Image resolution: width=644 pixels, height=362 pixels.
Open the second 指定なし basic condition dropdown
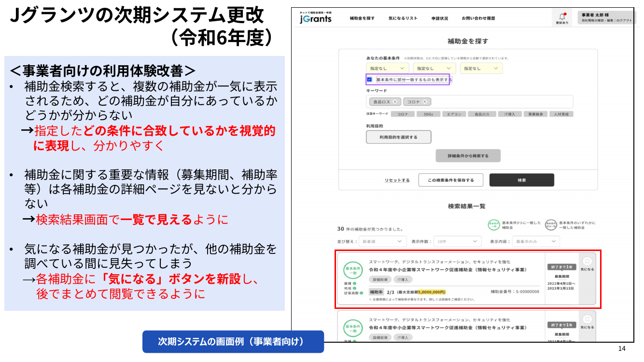coord(434,69)
